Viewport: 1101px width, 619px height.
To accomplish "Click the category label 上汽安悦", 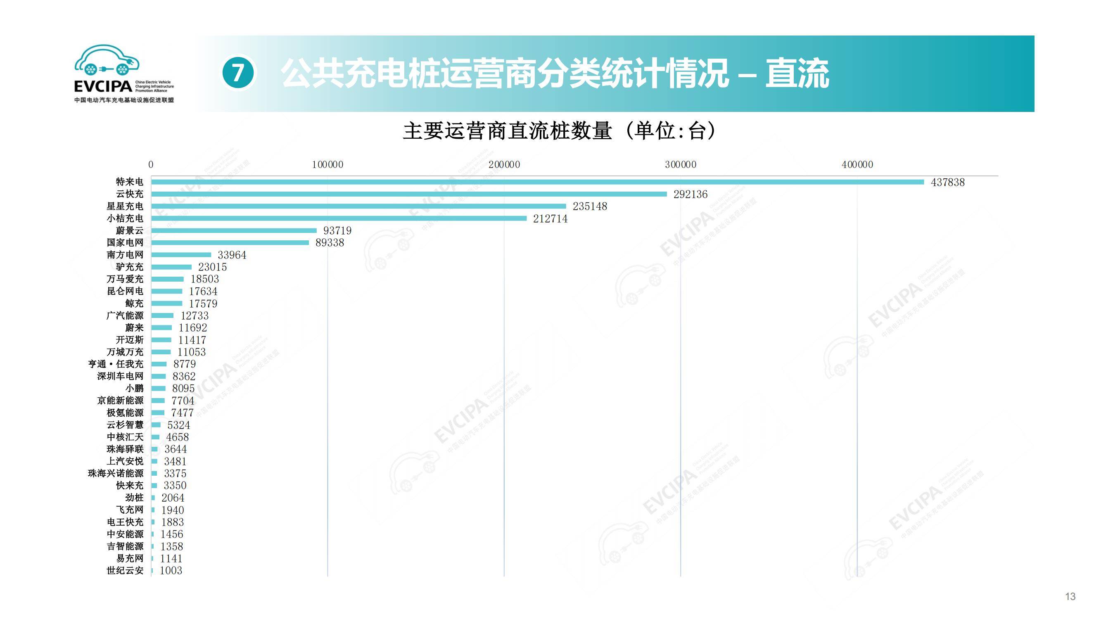I will [x=125, y=461].
